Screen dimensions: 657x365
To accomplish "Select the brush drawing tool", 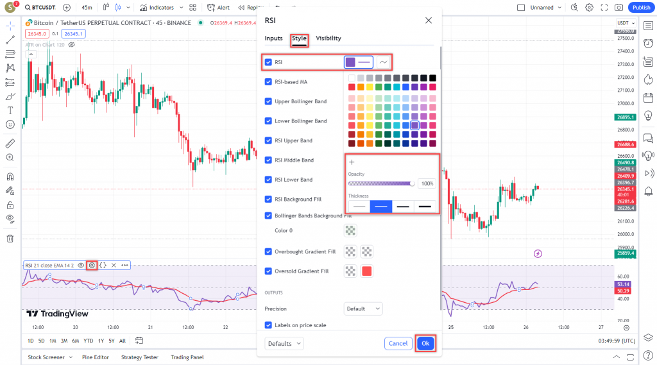I will (x=10, y=96).
